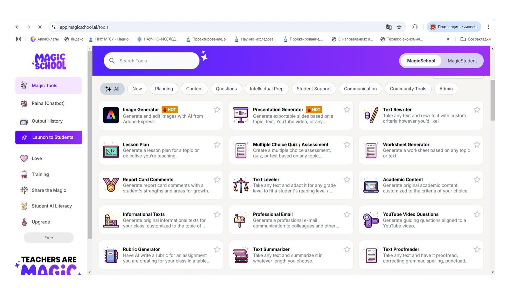Screen dimensions: 511x288
Task: Open the Text Proofreader icon
Action: point(371,255)
